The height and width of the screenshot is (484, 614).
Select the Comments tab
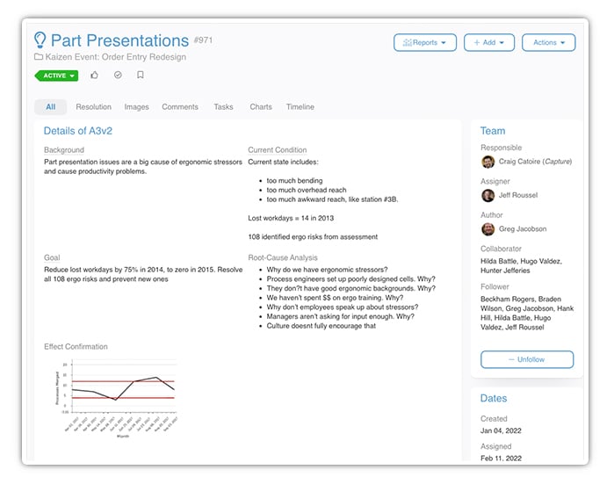[180, 107]
